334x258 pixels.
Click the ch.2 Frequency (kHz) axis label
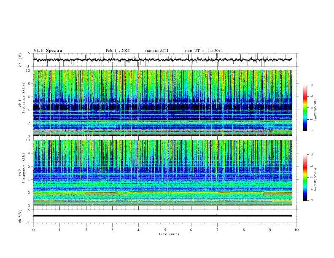point(22,168)
